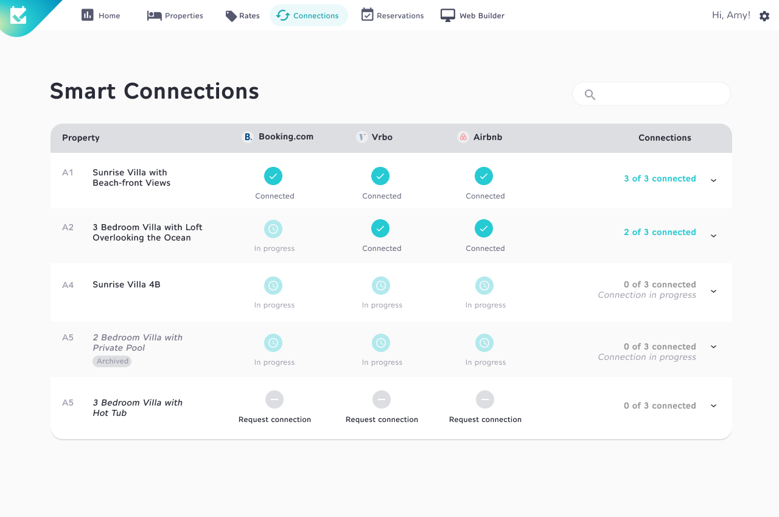Go to the Properties tab
Image resolution: width=779 pixels, height=517 pixels.
tap(175, 15)
